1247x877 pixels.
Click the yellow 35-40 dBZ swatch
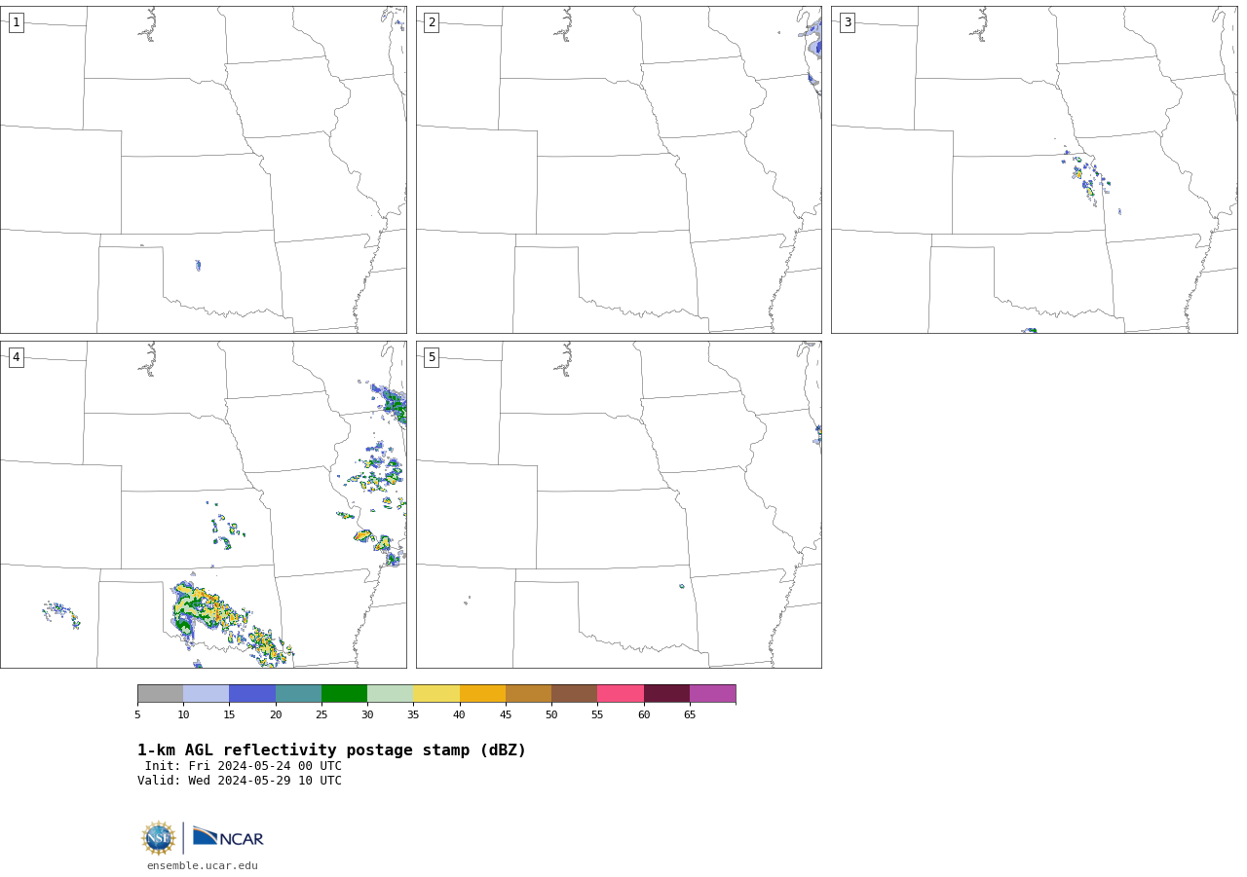(x=436, y=694)
